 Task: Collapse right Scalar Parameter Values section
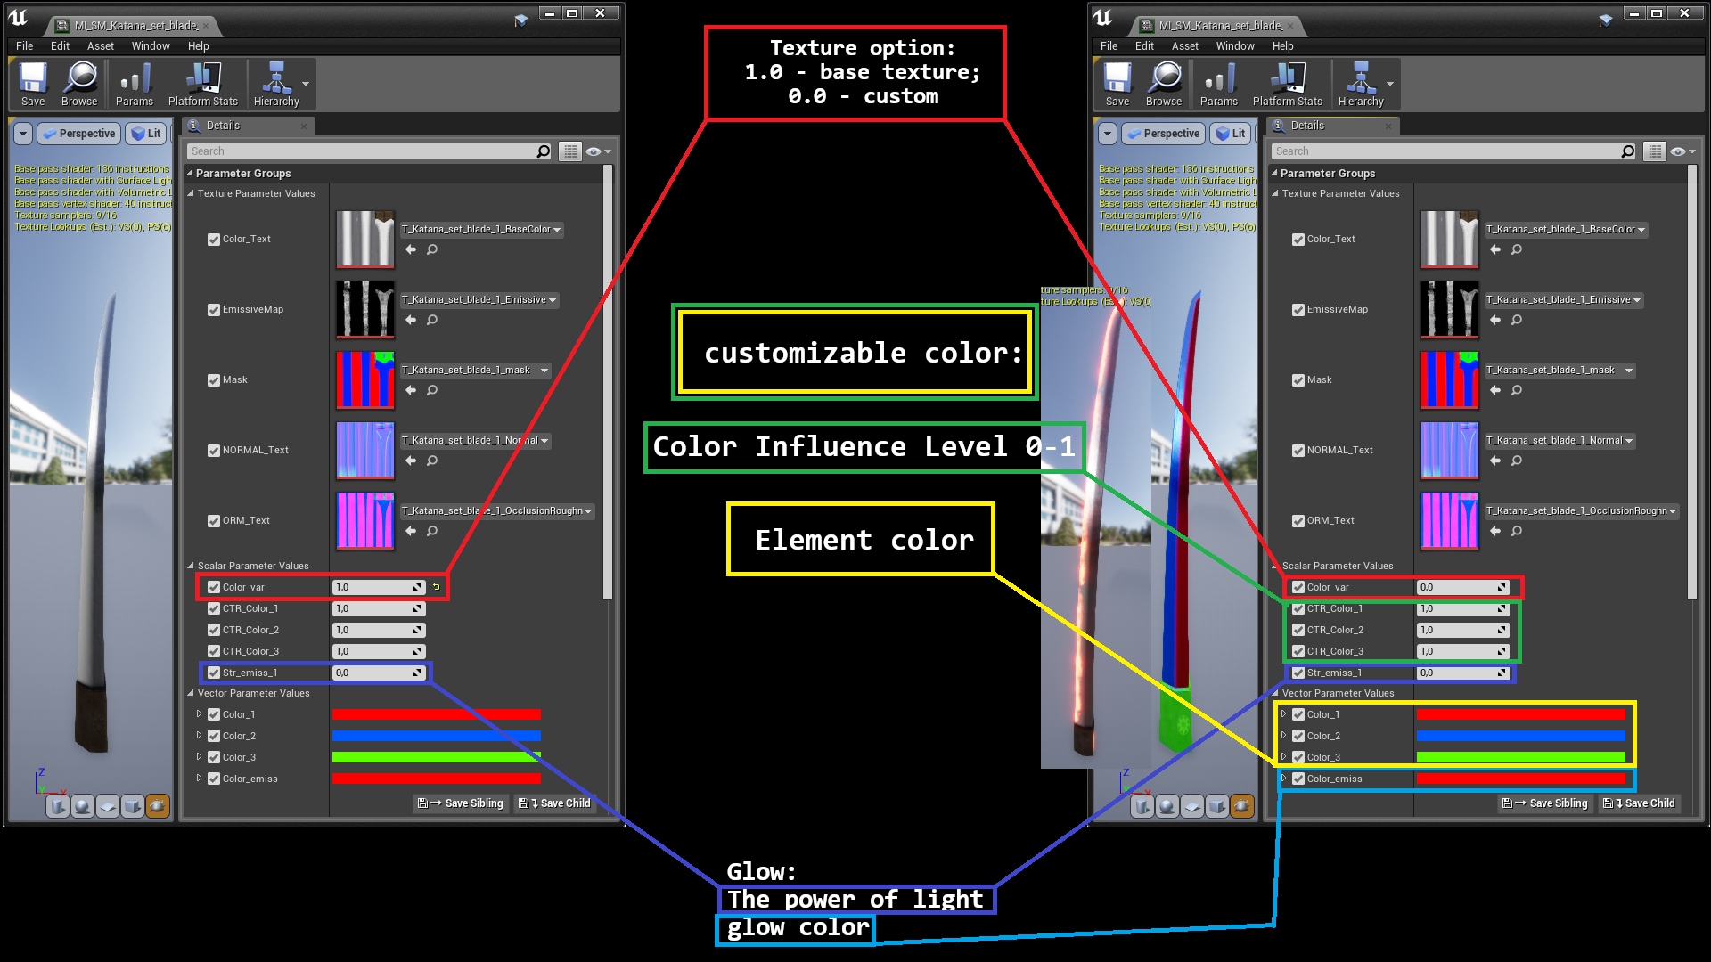tap(1275, 566)
